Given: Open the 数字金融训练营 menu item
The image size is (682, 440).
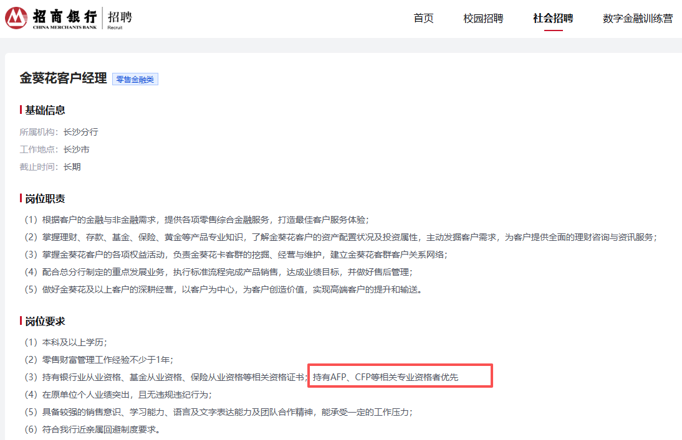Looking at the screenshot, I should point(638,18).
